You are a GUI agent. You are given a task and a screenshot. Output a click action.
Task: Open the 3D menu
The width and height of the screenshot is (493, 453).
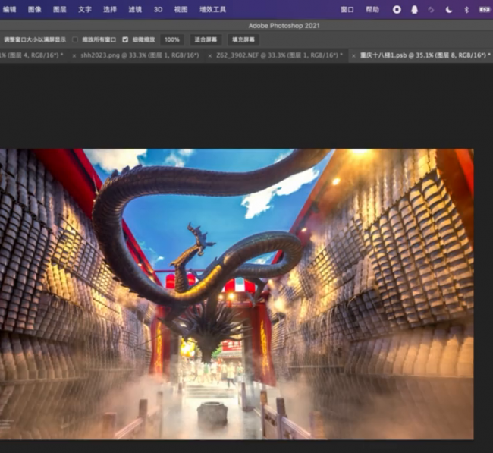coord(159,9)
